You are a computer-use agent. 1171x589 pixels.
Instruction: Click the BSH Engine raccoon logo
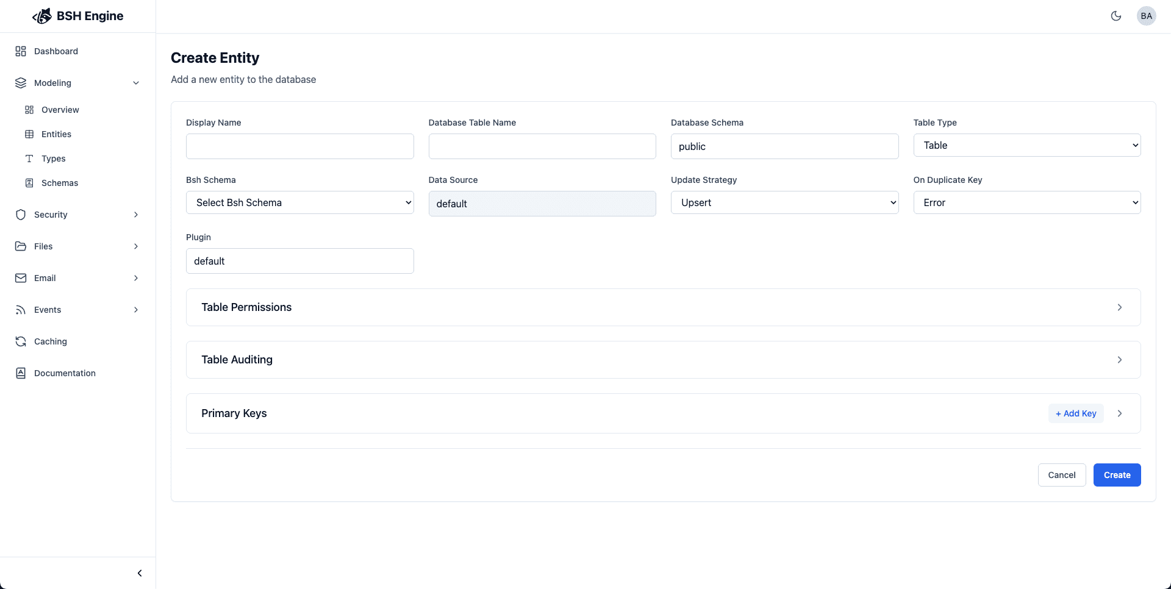click(42, 16)
